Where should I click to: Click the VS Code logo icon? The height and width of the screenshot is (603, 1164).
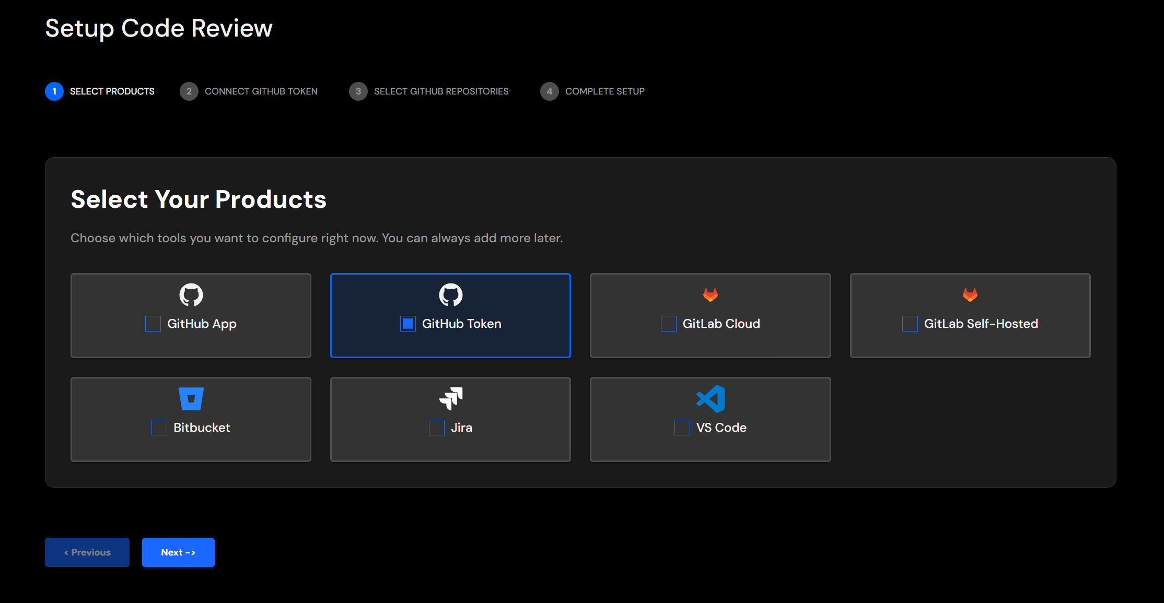point(710,399)
